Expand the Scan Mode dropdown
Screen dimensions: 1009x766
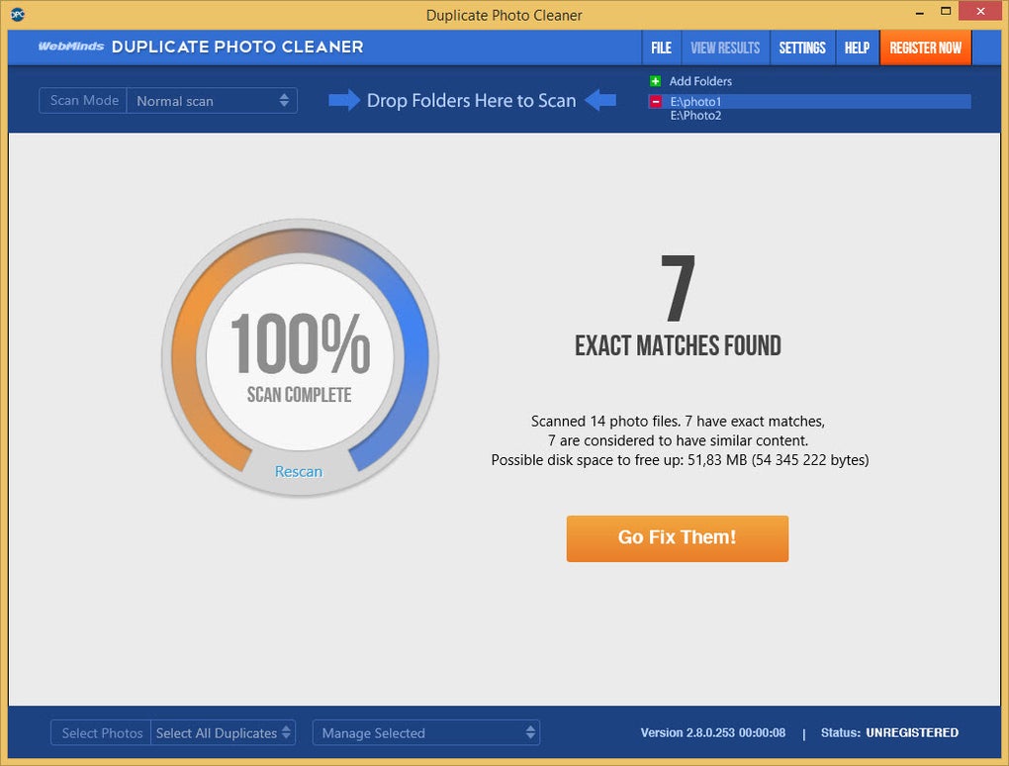pos(212,101)
